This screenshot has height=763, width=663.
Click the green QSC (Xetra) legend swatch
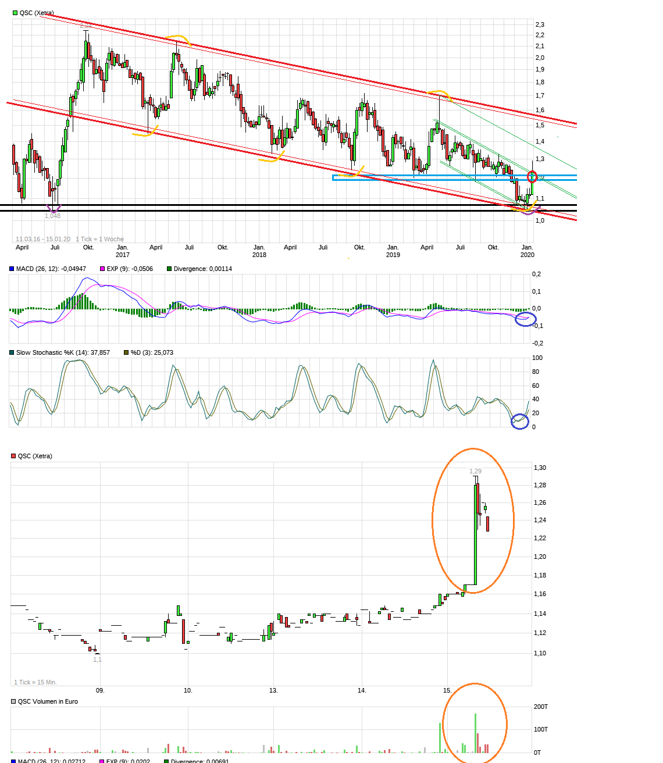pyautogui.click(x=15, y=13)
